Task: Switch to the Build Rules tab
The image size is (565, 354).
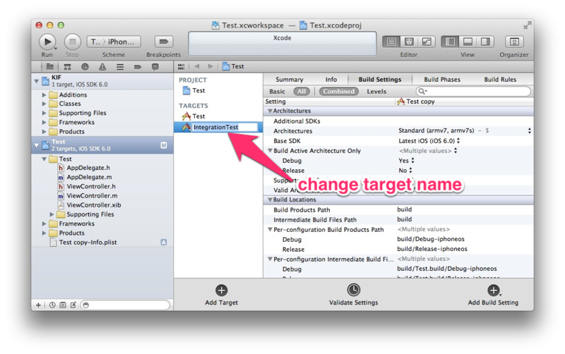Action: 500,80
